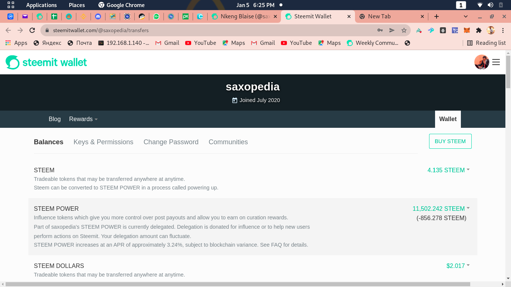Image resolution: width=511 pixels, height=287 pixels.
Task: Open the Reading list
Action: [x=486, y=43]
